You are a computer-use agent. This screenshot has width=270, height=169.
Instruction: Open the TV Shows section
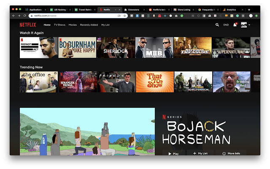(59, 25)
